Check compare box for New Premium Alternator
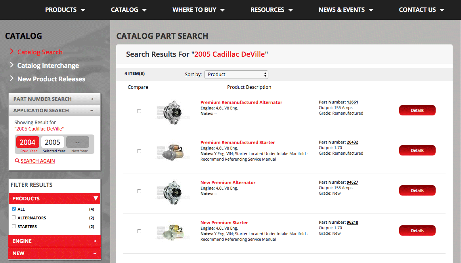 coord(139,191)
